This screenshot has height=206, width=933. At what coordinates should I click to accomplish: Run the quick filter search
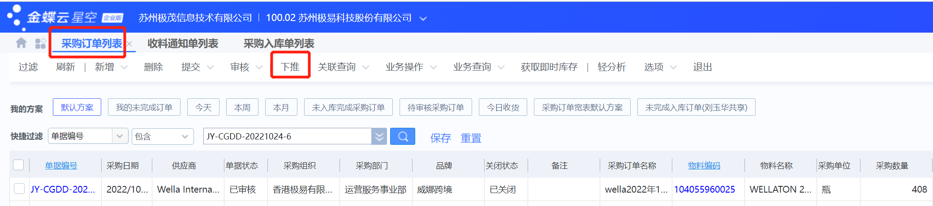[403, 136]
